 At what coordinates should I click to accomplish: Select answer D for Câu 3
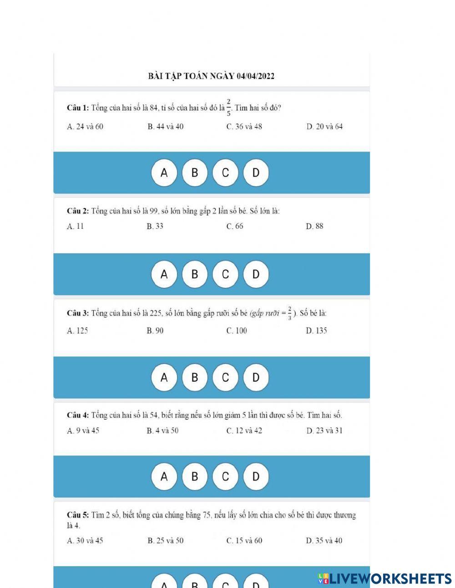(256, 378)
